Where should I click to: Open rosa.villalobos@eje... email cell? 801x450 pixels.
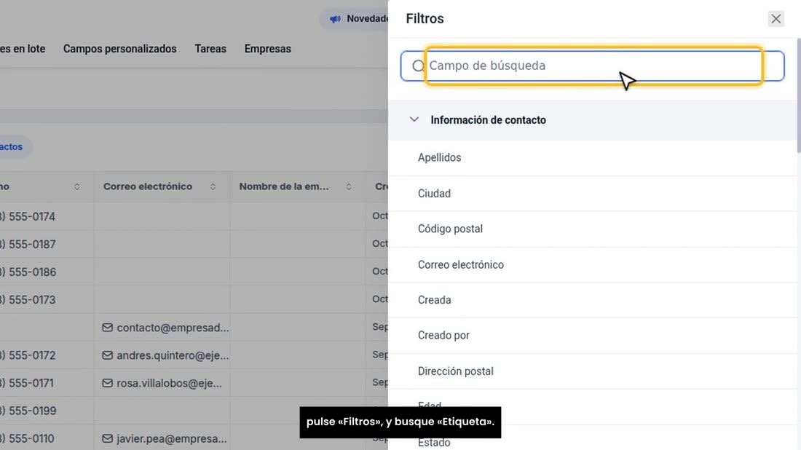tap(169, 383)
